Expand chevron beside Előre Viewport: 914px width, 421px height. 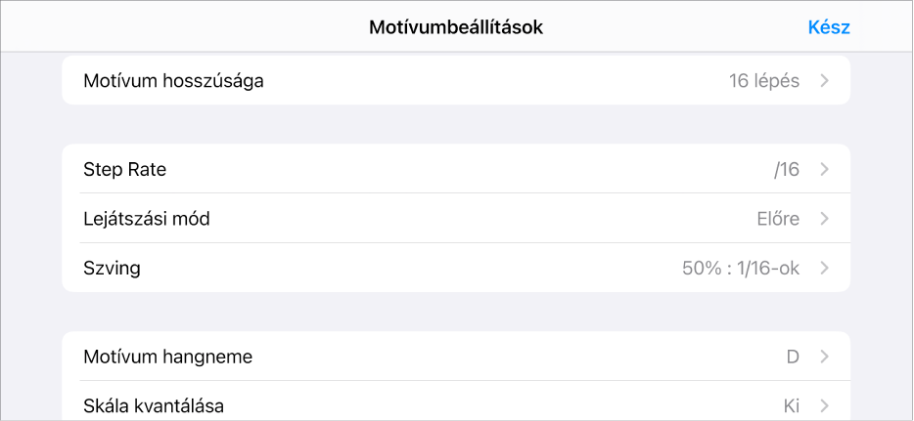point(825,219)
